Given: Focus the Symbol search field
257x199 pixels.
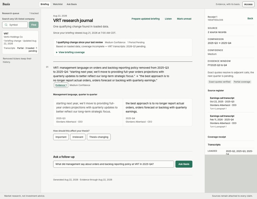Looking at the screenshot, I should click(x=15, y=25).
